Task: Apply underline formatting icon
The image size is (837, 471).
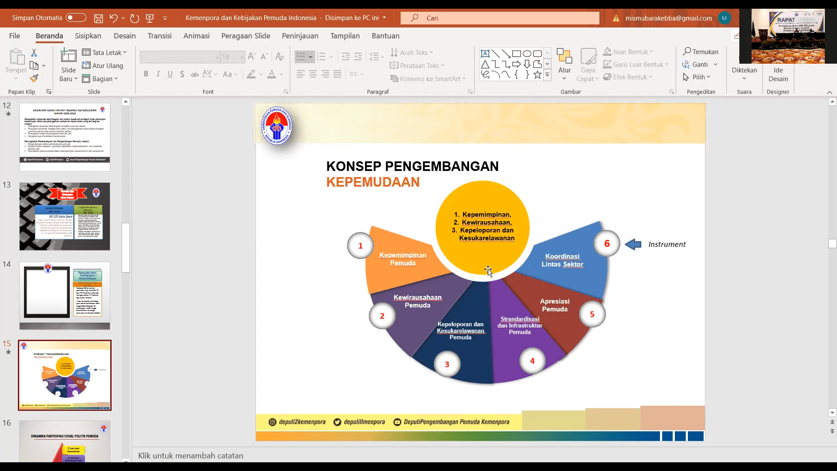Action: pyautogui.click(x=170, y=74)
